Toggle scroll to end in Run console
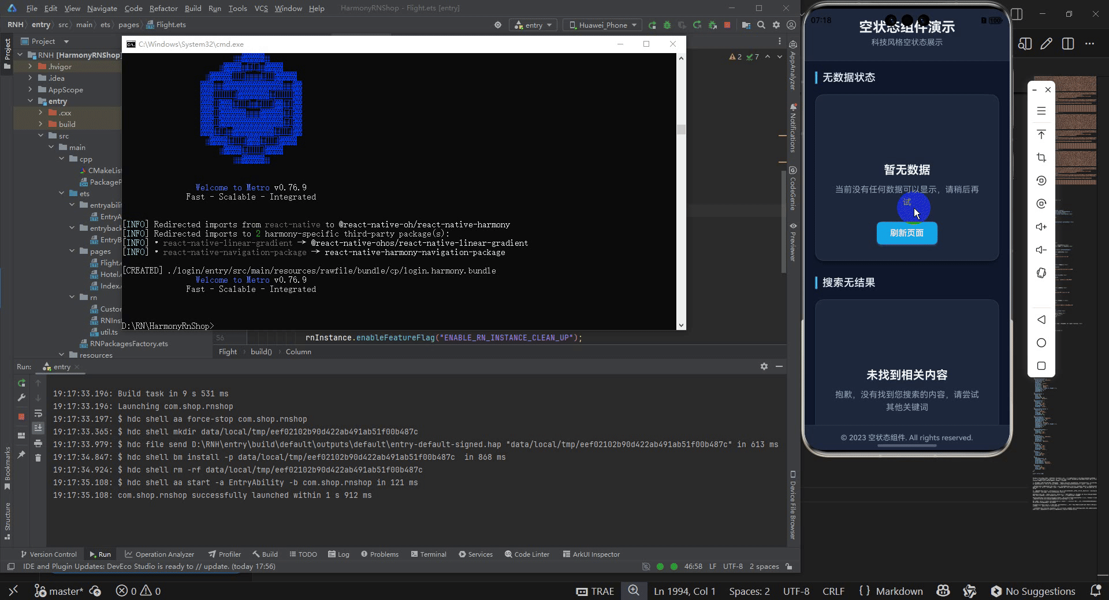The image size is (1109, 600). click(38, 428)
